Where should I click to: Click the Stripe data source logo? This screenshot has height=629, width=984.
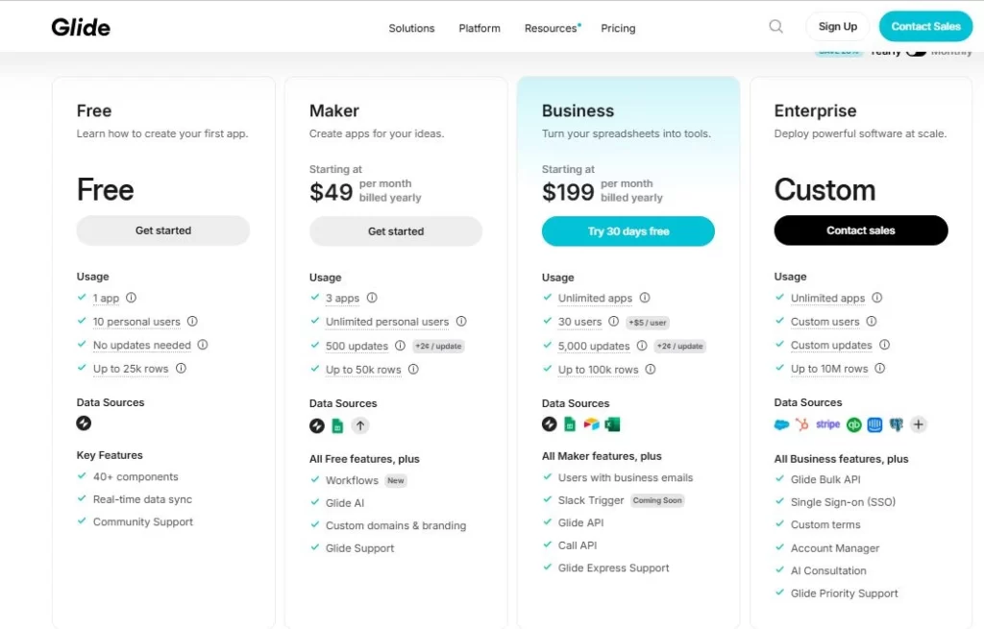[x=827, y=424]
